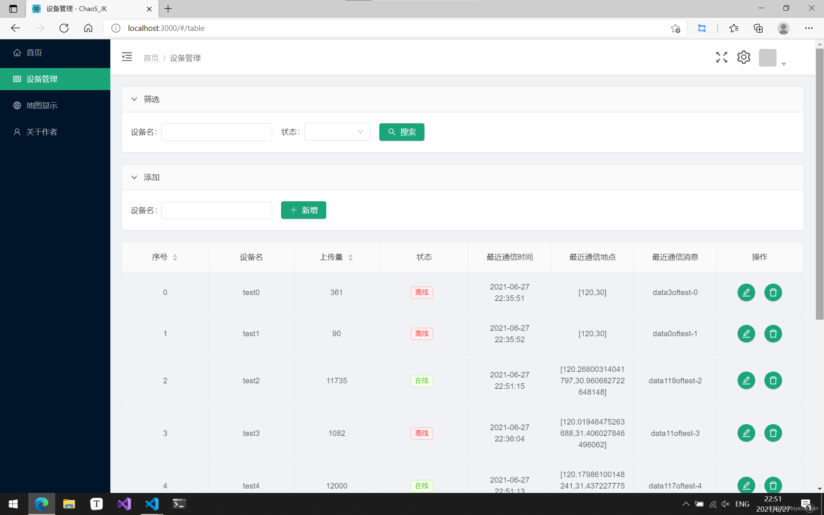Enter fullscreen using the expand arrows icon
824x515 pixels.
721,57
